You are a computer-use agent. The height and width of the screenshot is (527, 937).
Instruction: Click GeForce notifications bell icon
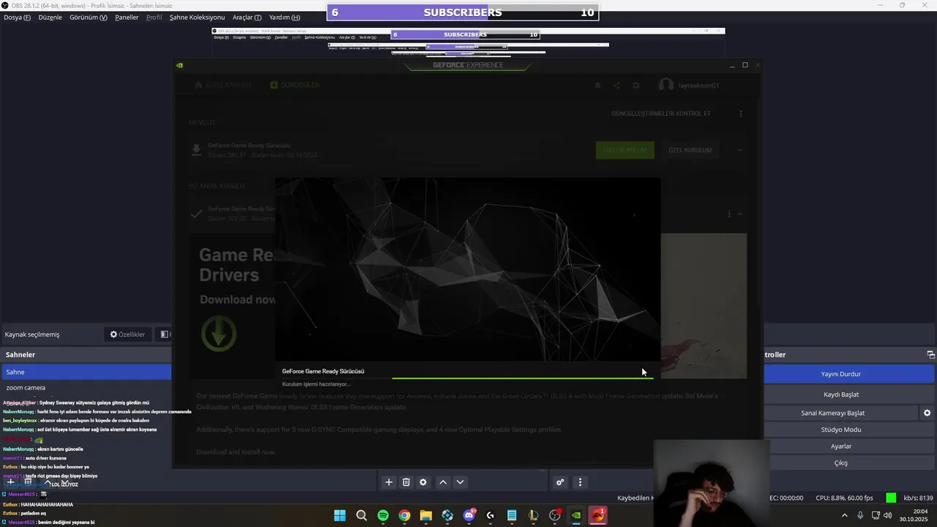pos(597,85)
